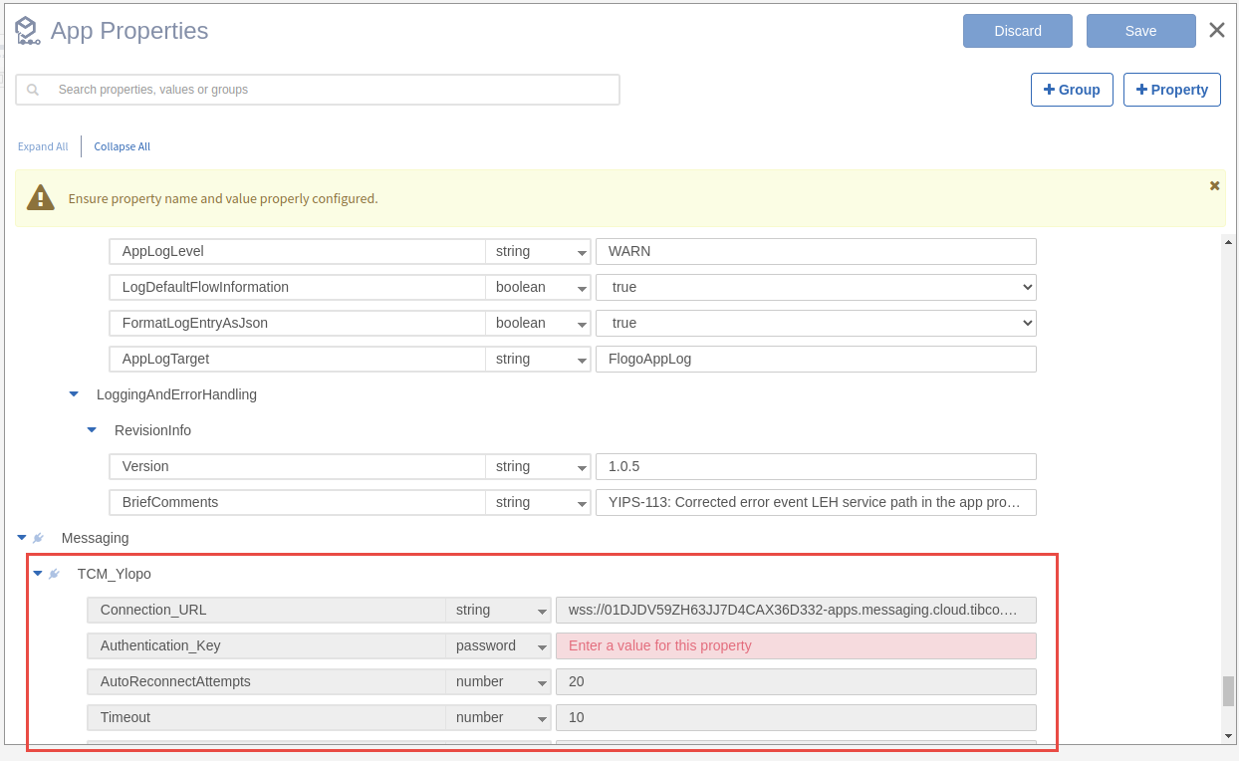Select the Messaging group label
1239x763 pixels.
pos(95,538)
